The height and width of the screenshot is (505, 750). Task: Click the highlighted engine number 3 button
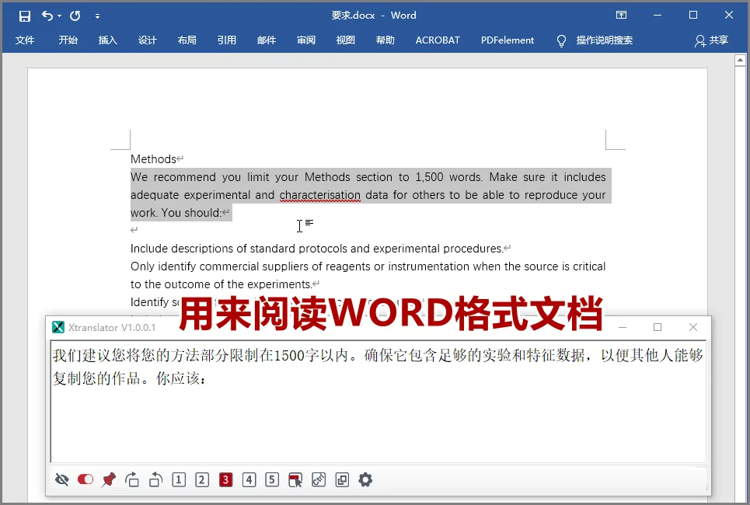[225, 479]
